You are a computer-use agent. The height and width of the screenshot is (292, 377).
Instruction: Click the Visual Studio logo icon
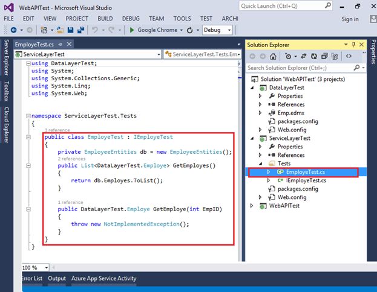pos(9,8)
